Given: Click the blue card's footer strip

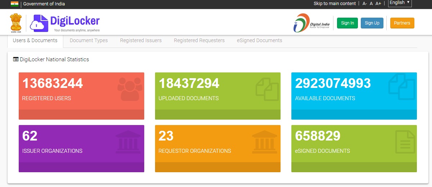Looking at the screenshot, I should (x=354, y=115).
